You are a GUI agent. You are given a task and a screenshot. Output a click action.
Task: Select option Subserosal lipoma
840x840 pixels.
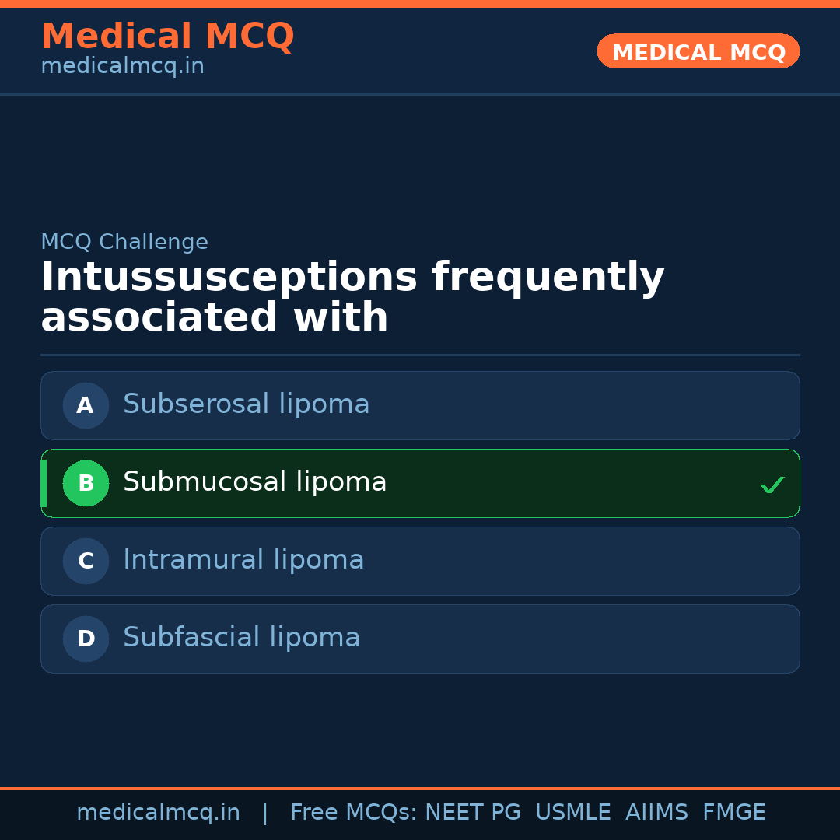point(246,404)
